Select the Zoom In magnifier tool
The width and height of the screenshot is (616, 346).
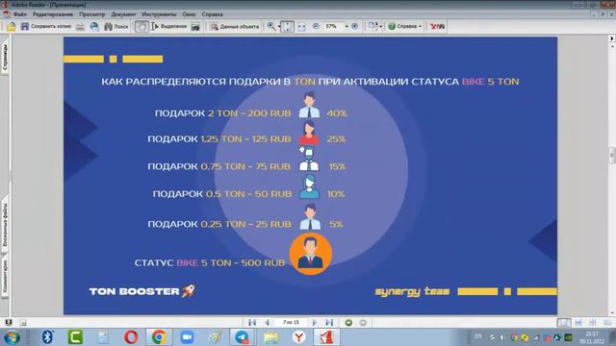tap(271, 26)
